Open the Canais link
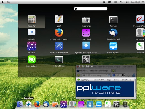The width and height of the screenshot is (145, 109). coord(116,80)
